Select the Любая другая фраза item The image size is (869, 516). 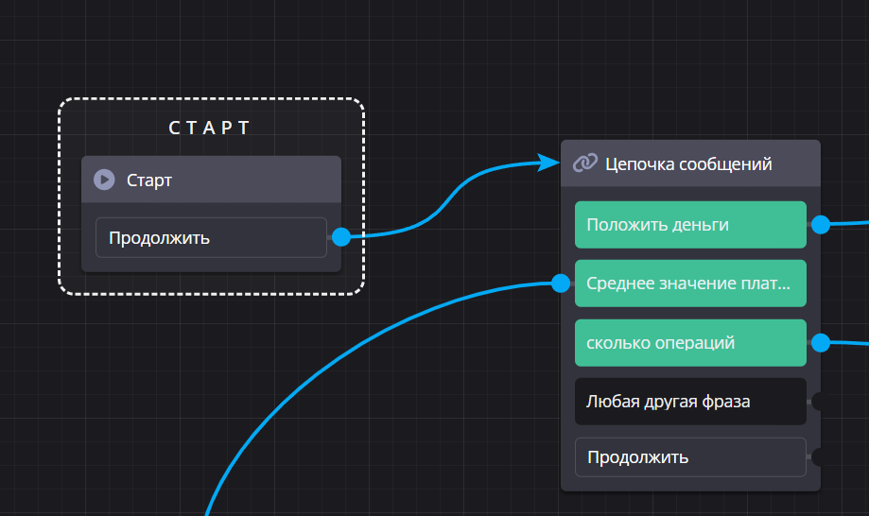pos(689,402)
